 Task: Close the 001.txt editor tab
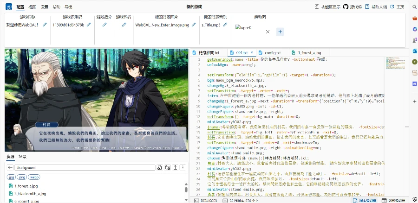click(x=252, y=53)
